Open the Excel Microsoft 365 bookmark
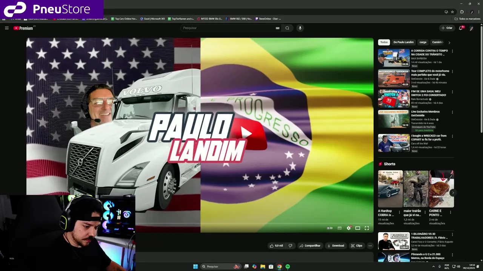The image size is (483, 271). (x=152, y=18)
